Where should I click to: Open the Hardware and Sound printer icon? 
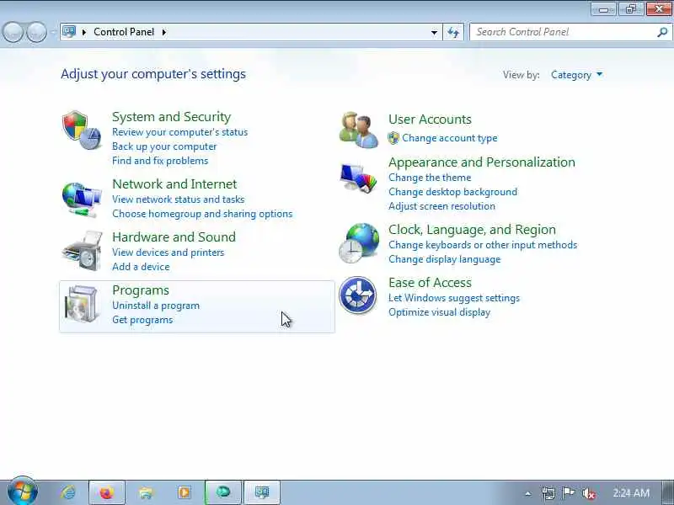pyautogui.click(x=83, y=251)
